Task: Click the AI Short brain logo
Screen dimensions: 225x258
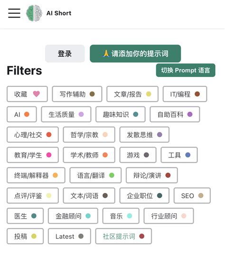Action: click(x=34, y=13)
